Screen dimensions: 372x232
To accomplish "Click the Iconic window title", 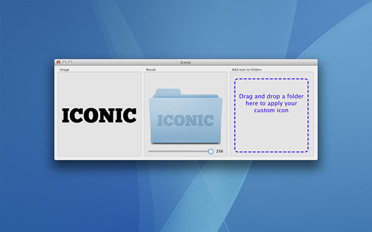I will 185,62.
